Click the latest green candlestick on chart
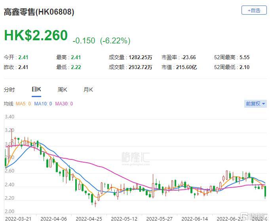The image size is (270, 223). coord(265,192)
